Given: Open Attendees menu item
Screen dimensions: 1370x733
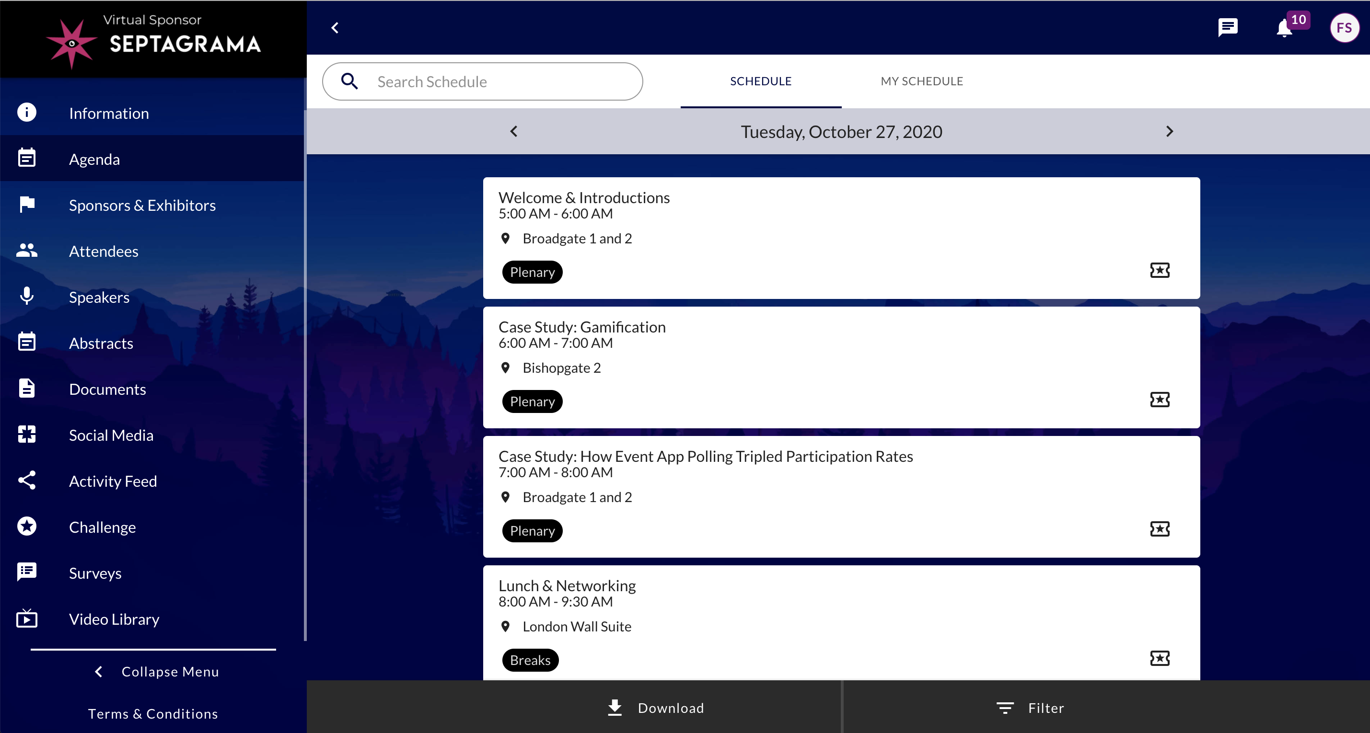Looking at the screenshot, I should point(152,251).
